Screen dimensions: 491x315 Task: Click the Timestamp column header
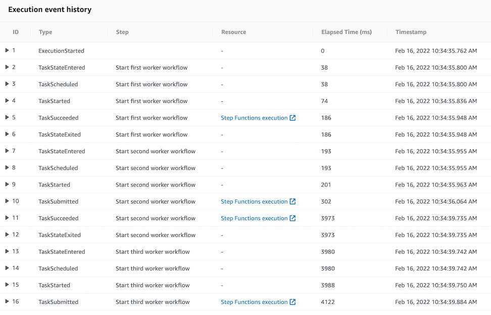411,32
